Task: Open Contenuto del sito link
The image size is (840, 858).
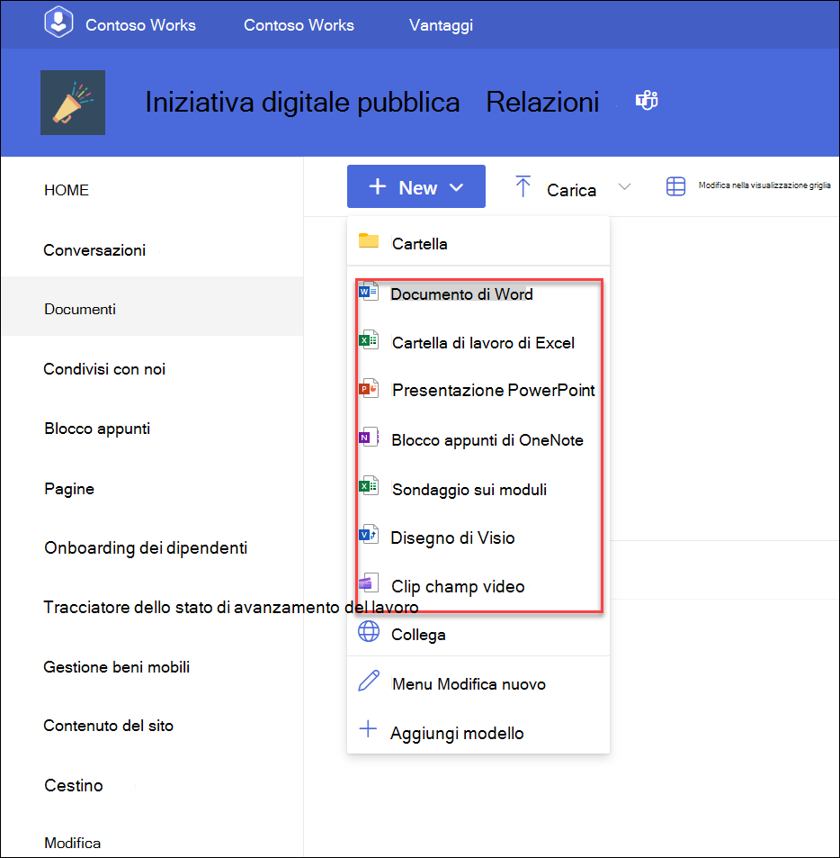Action: [x=108, y=725]
